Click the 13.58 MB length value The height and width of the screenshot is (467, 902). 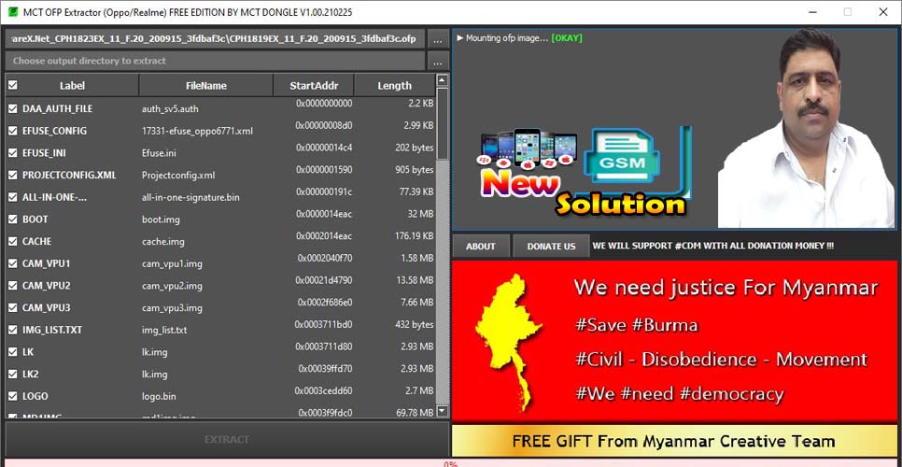[x=415, y=280]
